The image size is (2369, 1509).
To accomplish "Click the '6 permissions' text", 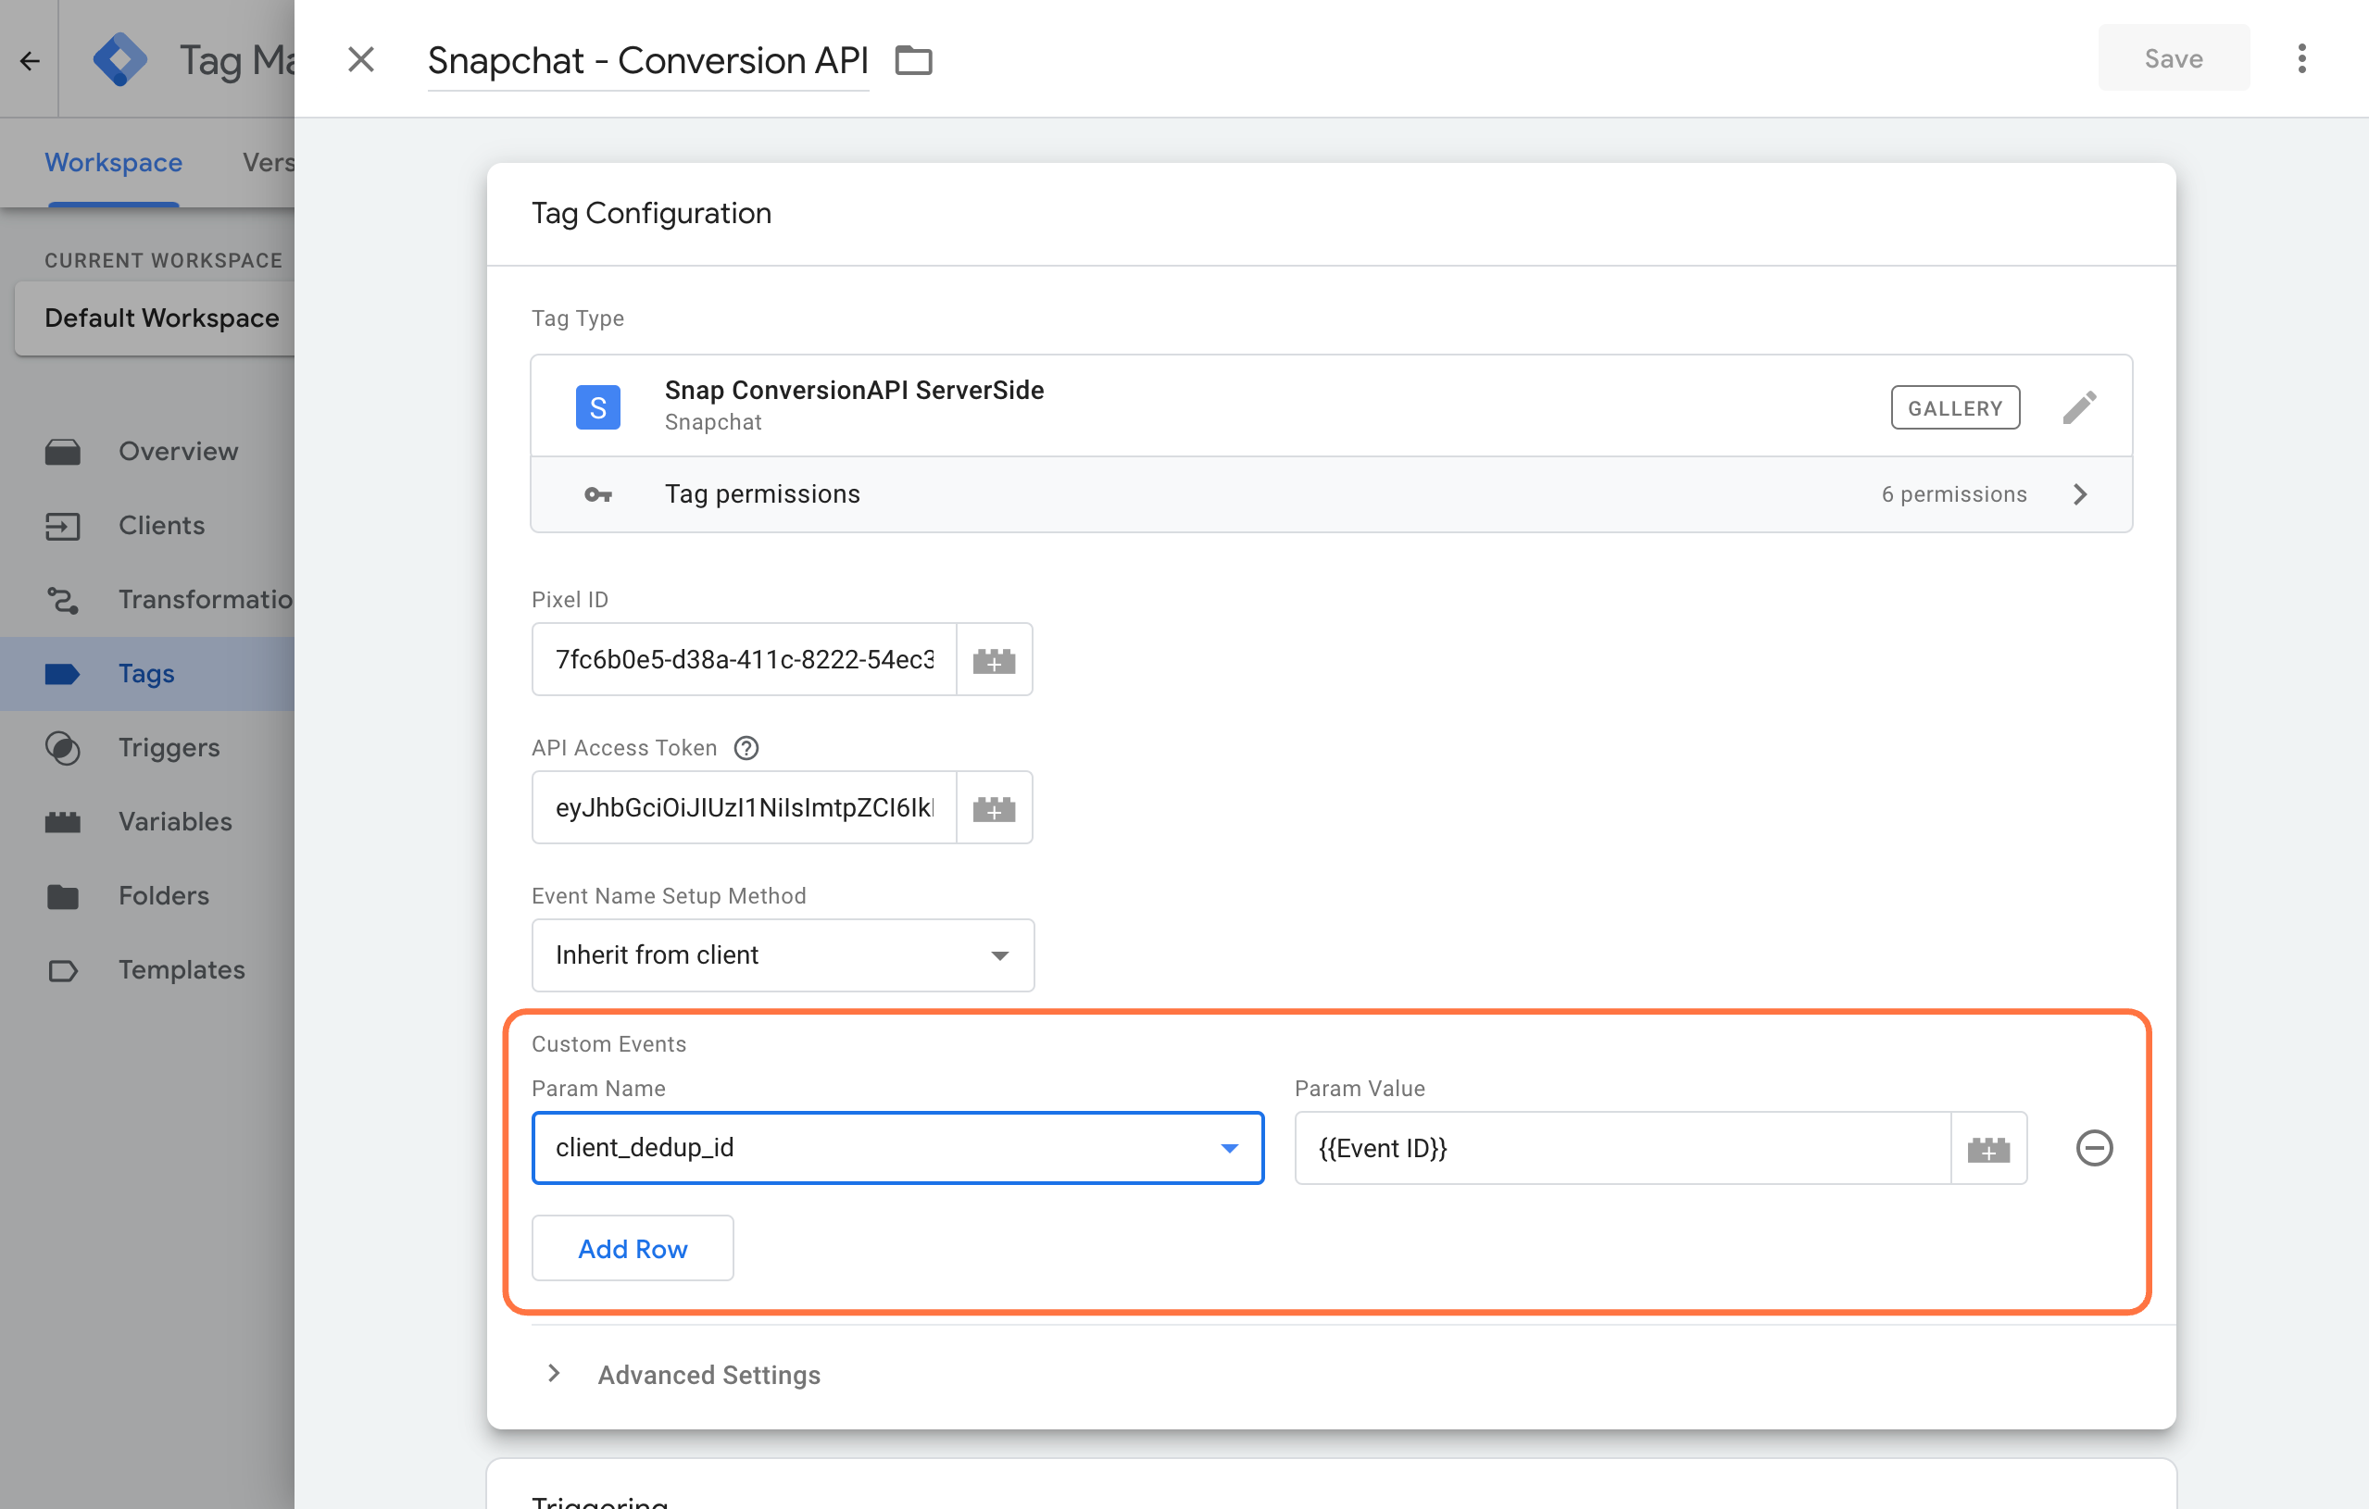I will tap(1954, 493).
